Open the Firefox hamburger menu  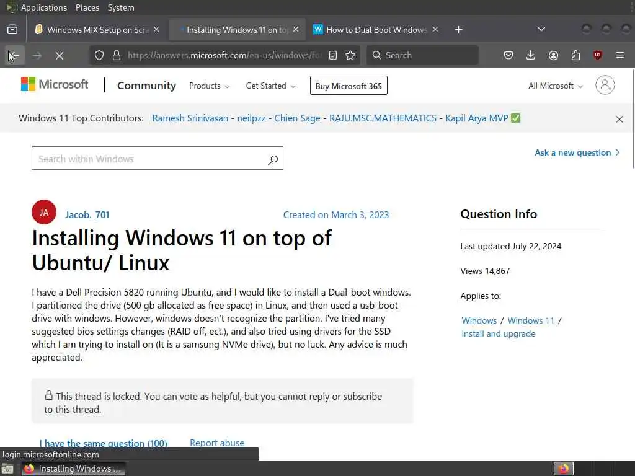(x=620, y=55)
